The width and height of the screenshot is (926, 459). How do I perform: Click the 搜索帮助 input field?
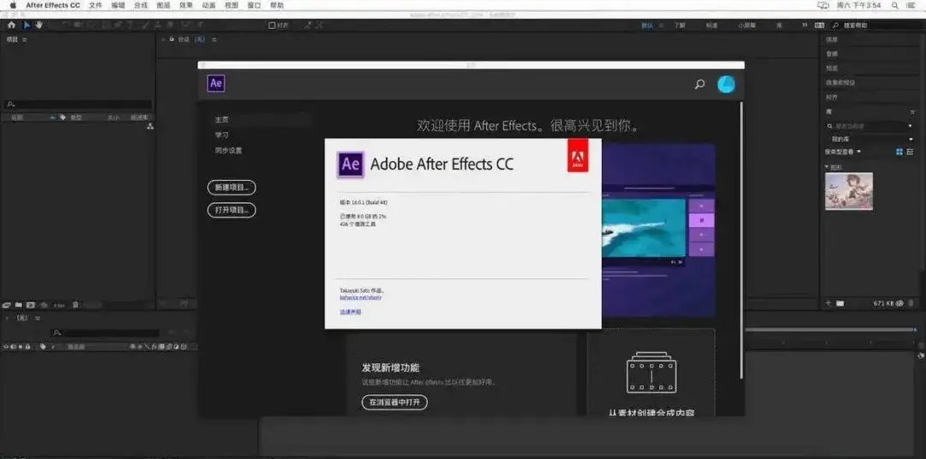pyautogui.click(x=876, y=26)
